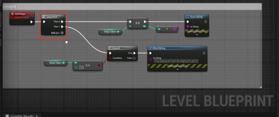
Task: Select the == equals node body
Action: (88, 65)
